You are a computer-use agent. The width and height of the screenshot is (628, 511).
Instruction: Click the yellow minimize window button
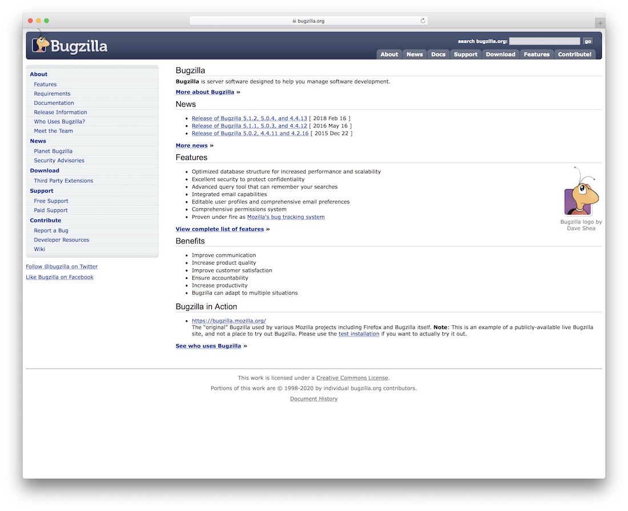tap(38, 21)
